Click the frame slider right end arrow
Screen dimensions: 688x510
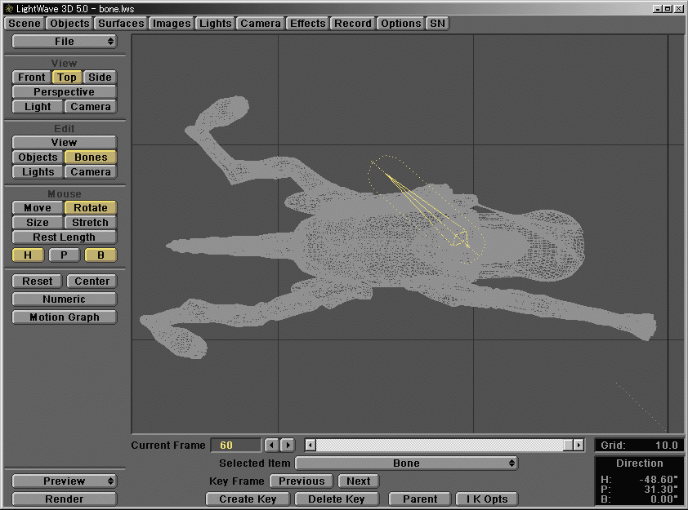(579, 445)
